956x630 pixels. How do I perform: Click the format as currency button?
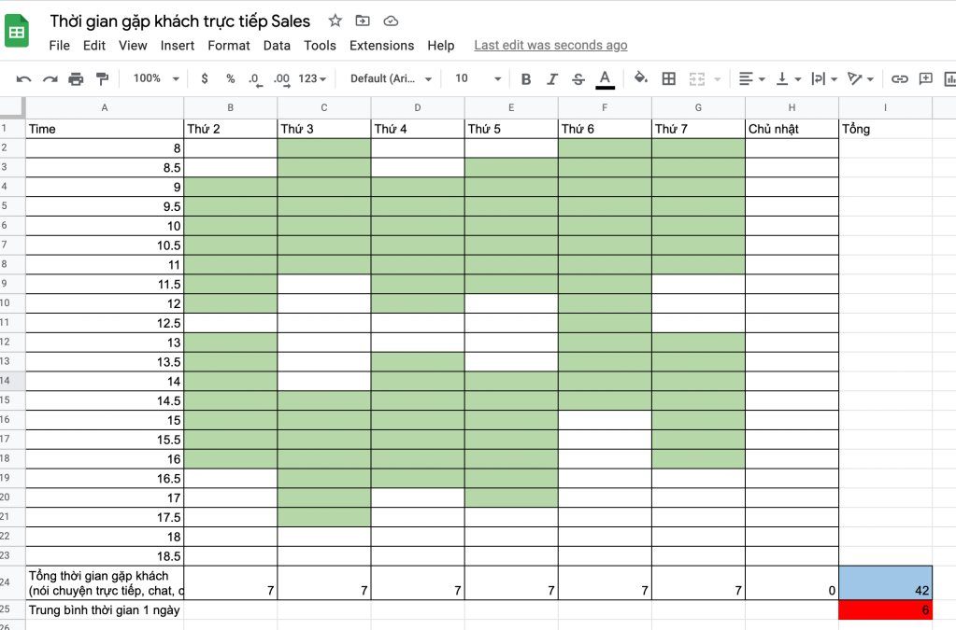coord(205,78)
